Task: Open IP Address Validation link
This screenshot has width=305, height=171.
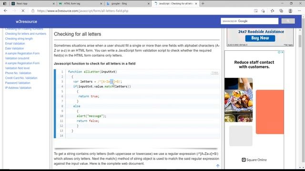Action: pos(18,88)
